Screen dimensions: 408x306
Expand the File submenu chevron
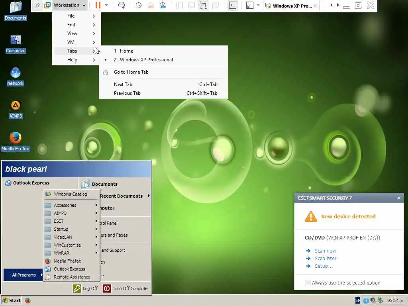click(94, 16)
